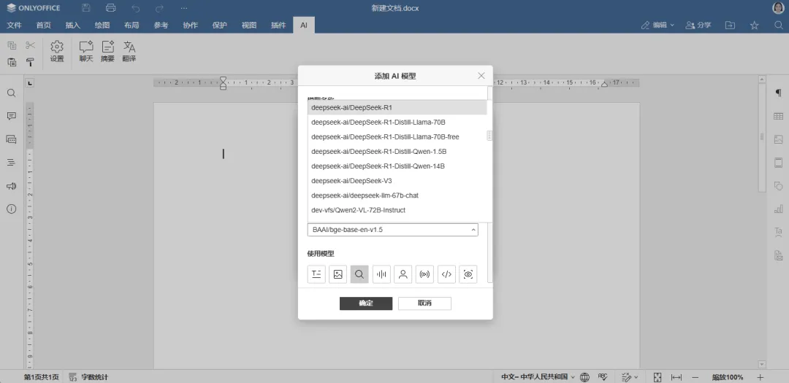Cancel dialog with 取消 button
The height and width of the screenshot is (383, 789).
[x=424, y=303]
